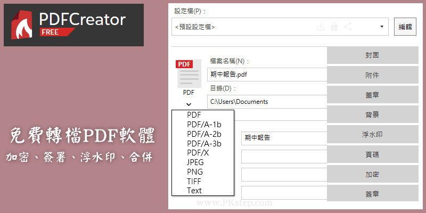
Task: Click the 加密、簽署、浮水印、合併 subtitle
Action: 79,158
